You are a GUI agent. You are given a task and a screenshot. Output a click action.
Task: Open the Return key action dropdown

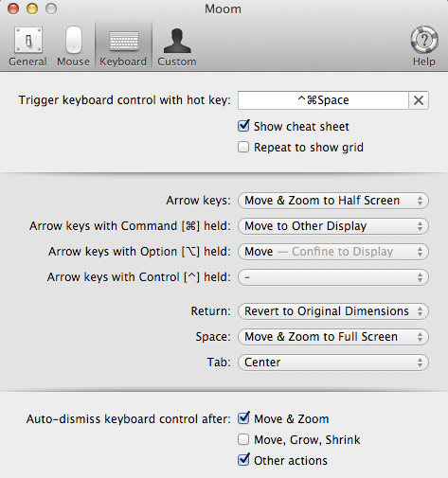pos(333,311)
